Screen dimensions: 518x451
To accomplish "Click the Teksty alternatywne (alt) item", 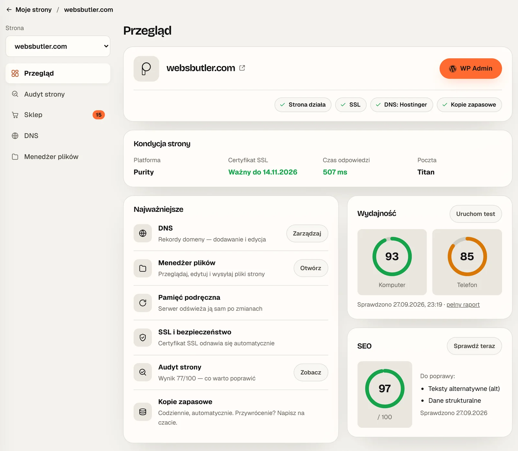I will (464, 389).
